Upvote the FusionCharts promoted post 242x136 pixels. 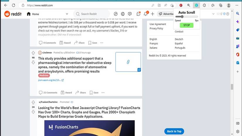(33, 102)
